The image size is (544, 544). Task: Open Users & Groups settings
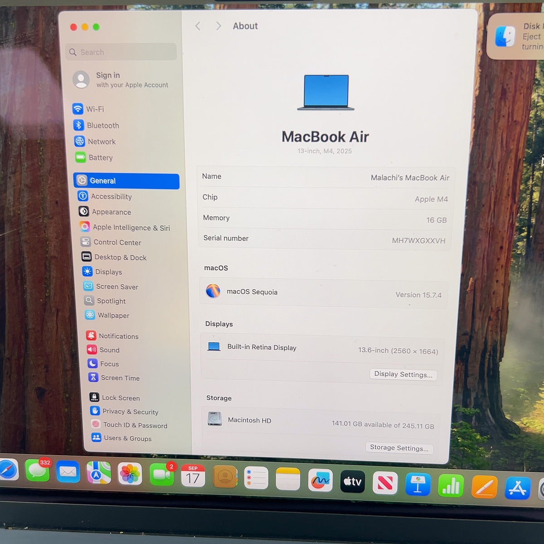coord(121,438)
